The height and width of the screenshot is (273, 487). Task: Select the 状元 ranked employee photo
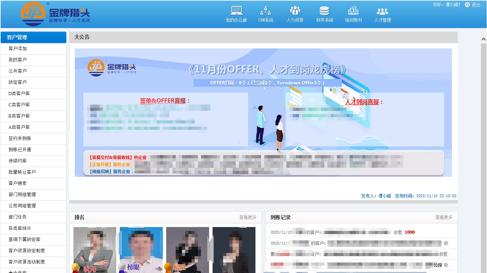pos(95,249)
